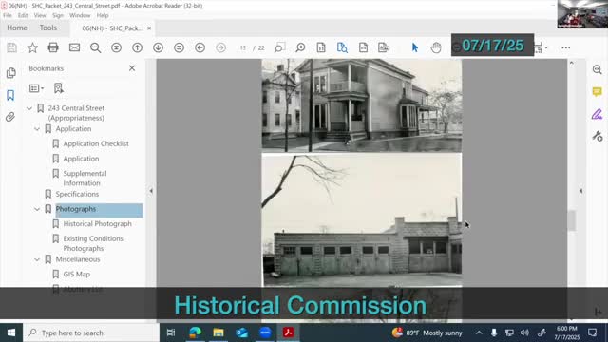Open Windows Start menu
608x342 pixels.
[x=11, y=332]
